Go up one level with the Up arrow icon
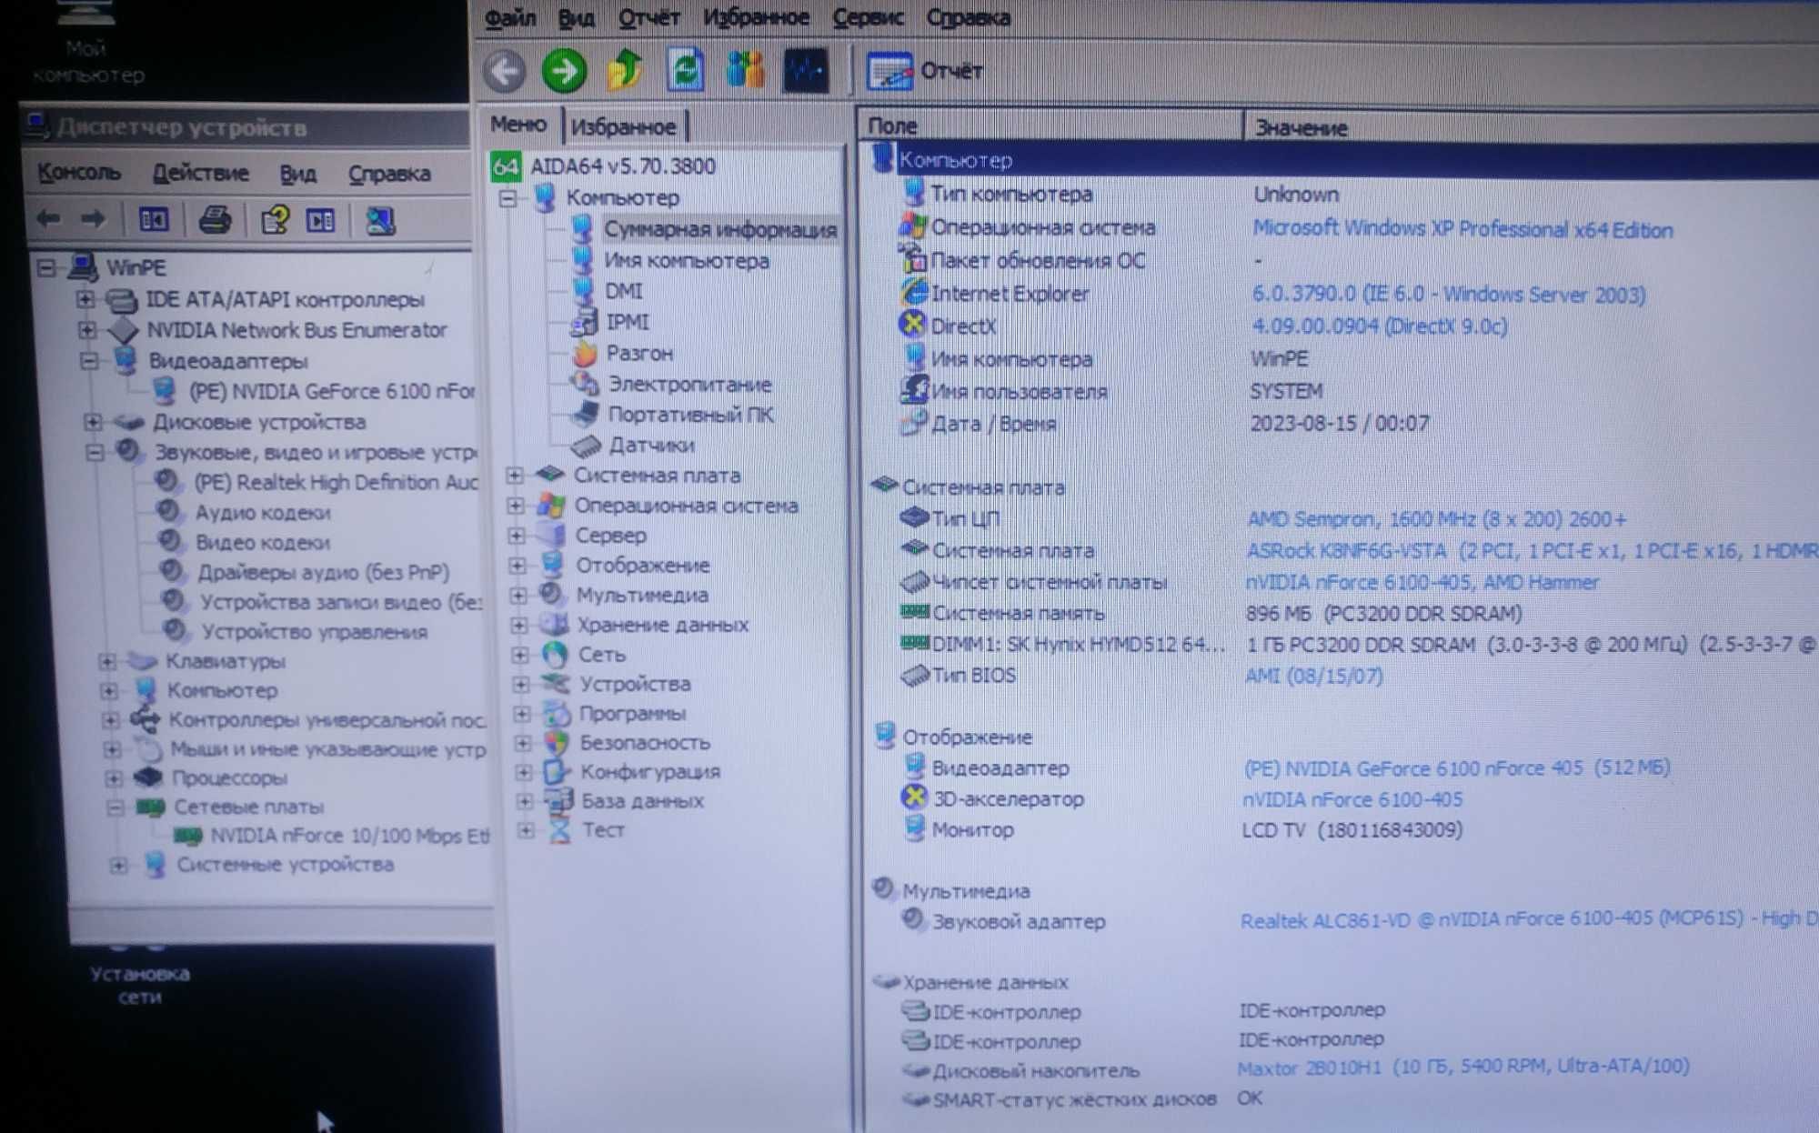 pyautogui.click(x=625, y=70)
